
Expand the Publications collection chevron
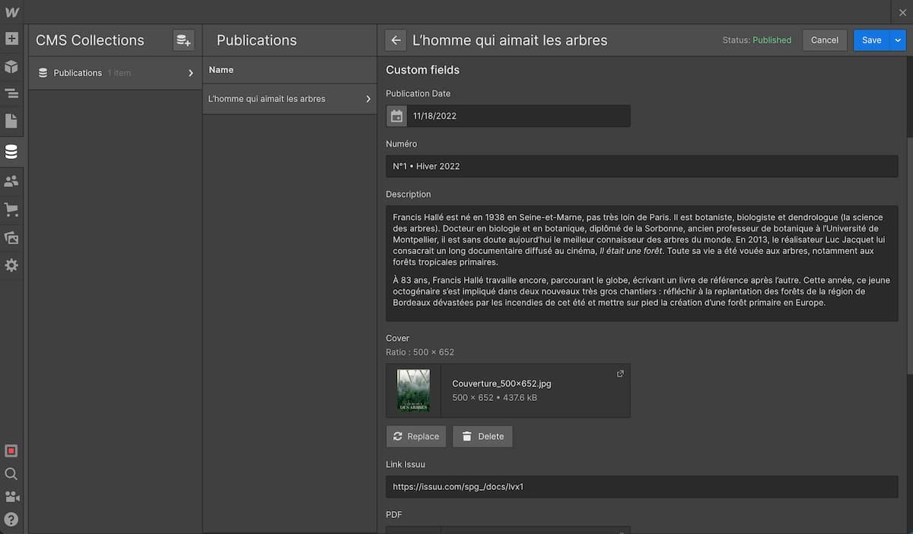(190, 73)
